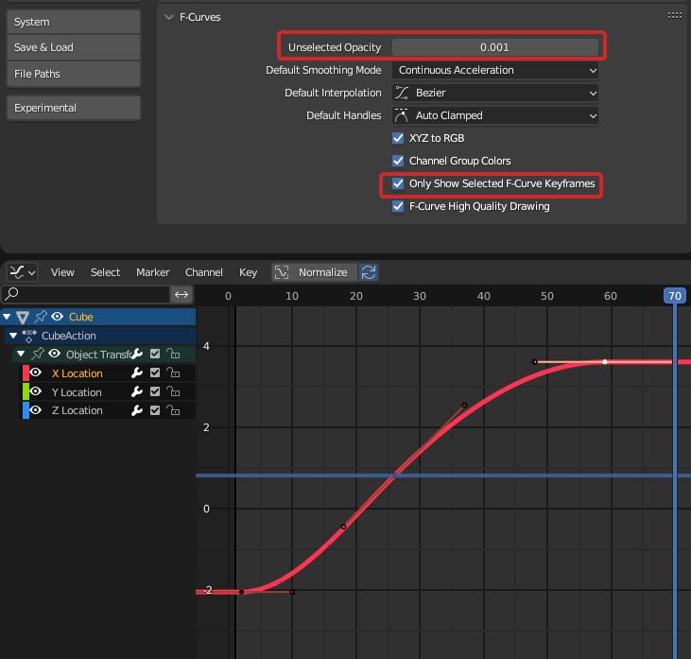Hide the Object Transforms group curves
691x659 pixels.
(x=54, y=354)
